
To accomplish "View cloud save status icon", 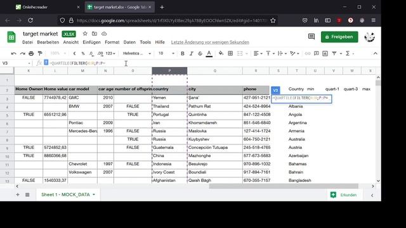I will click(104, 34).
